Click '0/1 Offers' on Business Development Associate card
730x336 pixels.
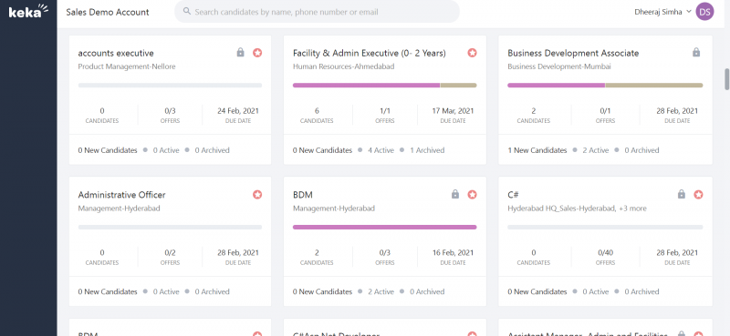(x=605, y=116)
